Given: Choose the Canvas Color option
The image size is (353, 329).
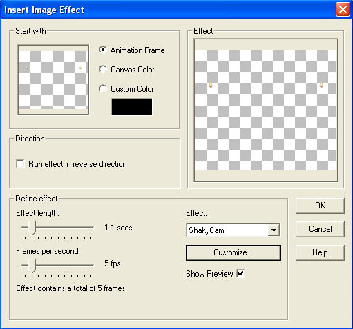Looking at the screenshot, I should 103,69.
